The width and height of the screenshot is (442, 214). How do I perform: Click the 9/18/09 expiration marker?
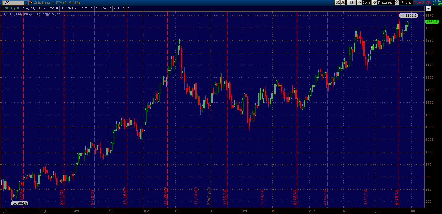(92, 197)
